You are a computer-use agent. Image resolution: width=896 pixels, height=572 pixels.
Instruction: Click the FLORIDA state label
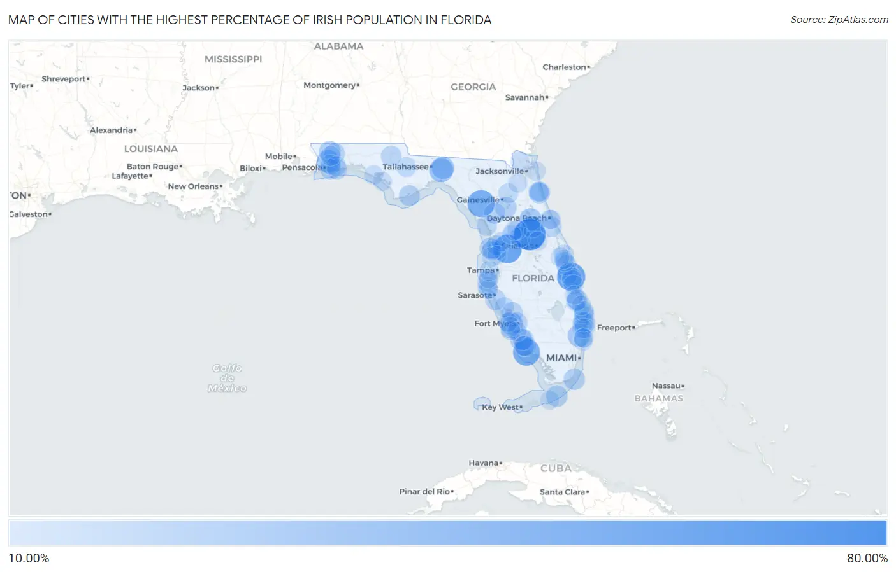click(x=533, y=278)
